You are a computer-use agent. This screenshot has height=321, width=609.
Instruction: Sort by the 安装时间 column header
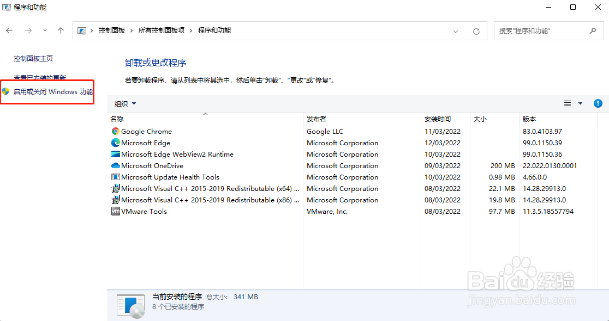[446, 119]
